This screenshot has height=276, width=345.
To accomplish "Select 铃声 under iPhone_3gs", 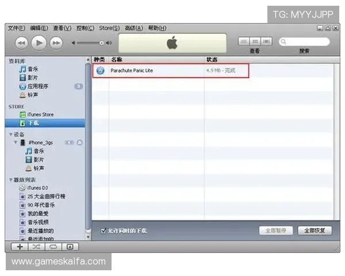I will [x=35, y=168].
